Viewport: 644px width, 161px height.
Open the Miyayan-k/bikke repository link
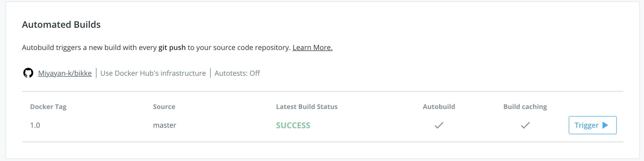pos(65,73)
